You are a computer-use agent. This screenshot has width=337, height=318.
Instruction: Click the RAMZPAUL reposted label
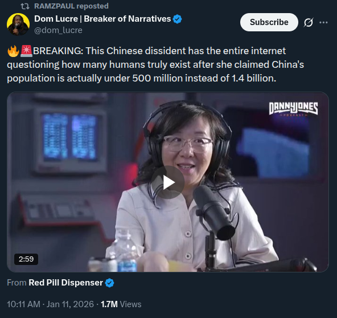[x=71, y=6]
